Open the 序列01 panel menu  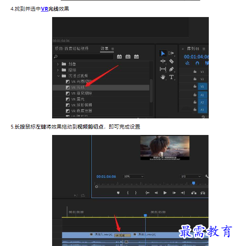(204, 49)
